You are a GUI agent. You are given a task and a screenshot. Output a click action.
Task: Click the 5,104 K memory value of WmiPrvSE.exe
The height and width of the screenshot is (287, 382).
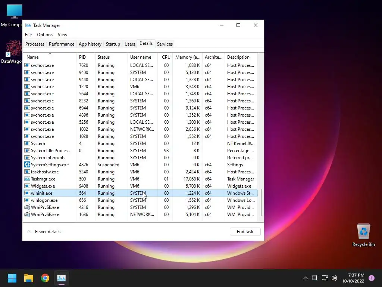(193, 214)
